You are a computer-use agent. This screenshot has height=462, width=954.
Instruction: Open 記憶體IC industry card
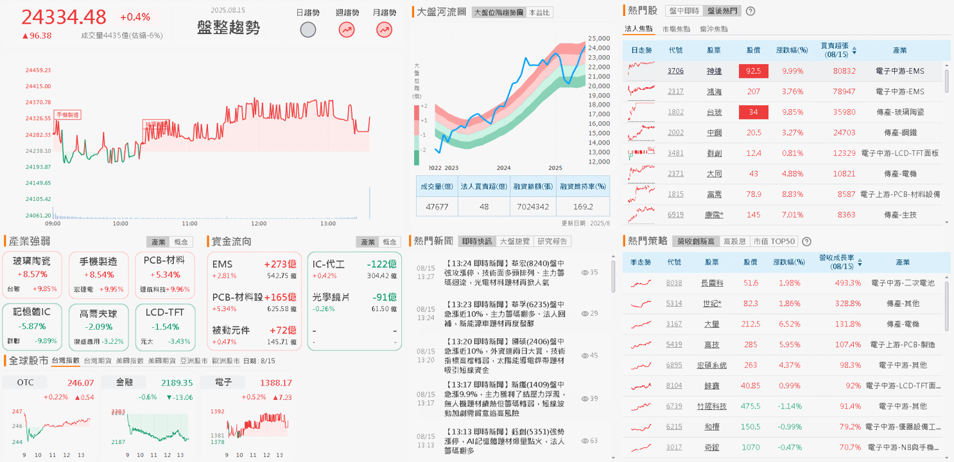pos(32,327)
